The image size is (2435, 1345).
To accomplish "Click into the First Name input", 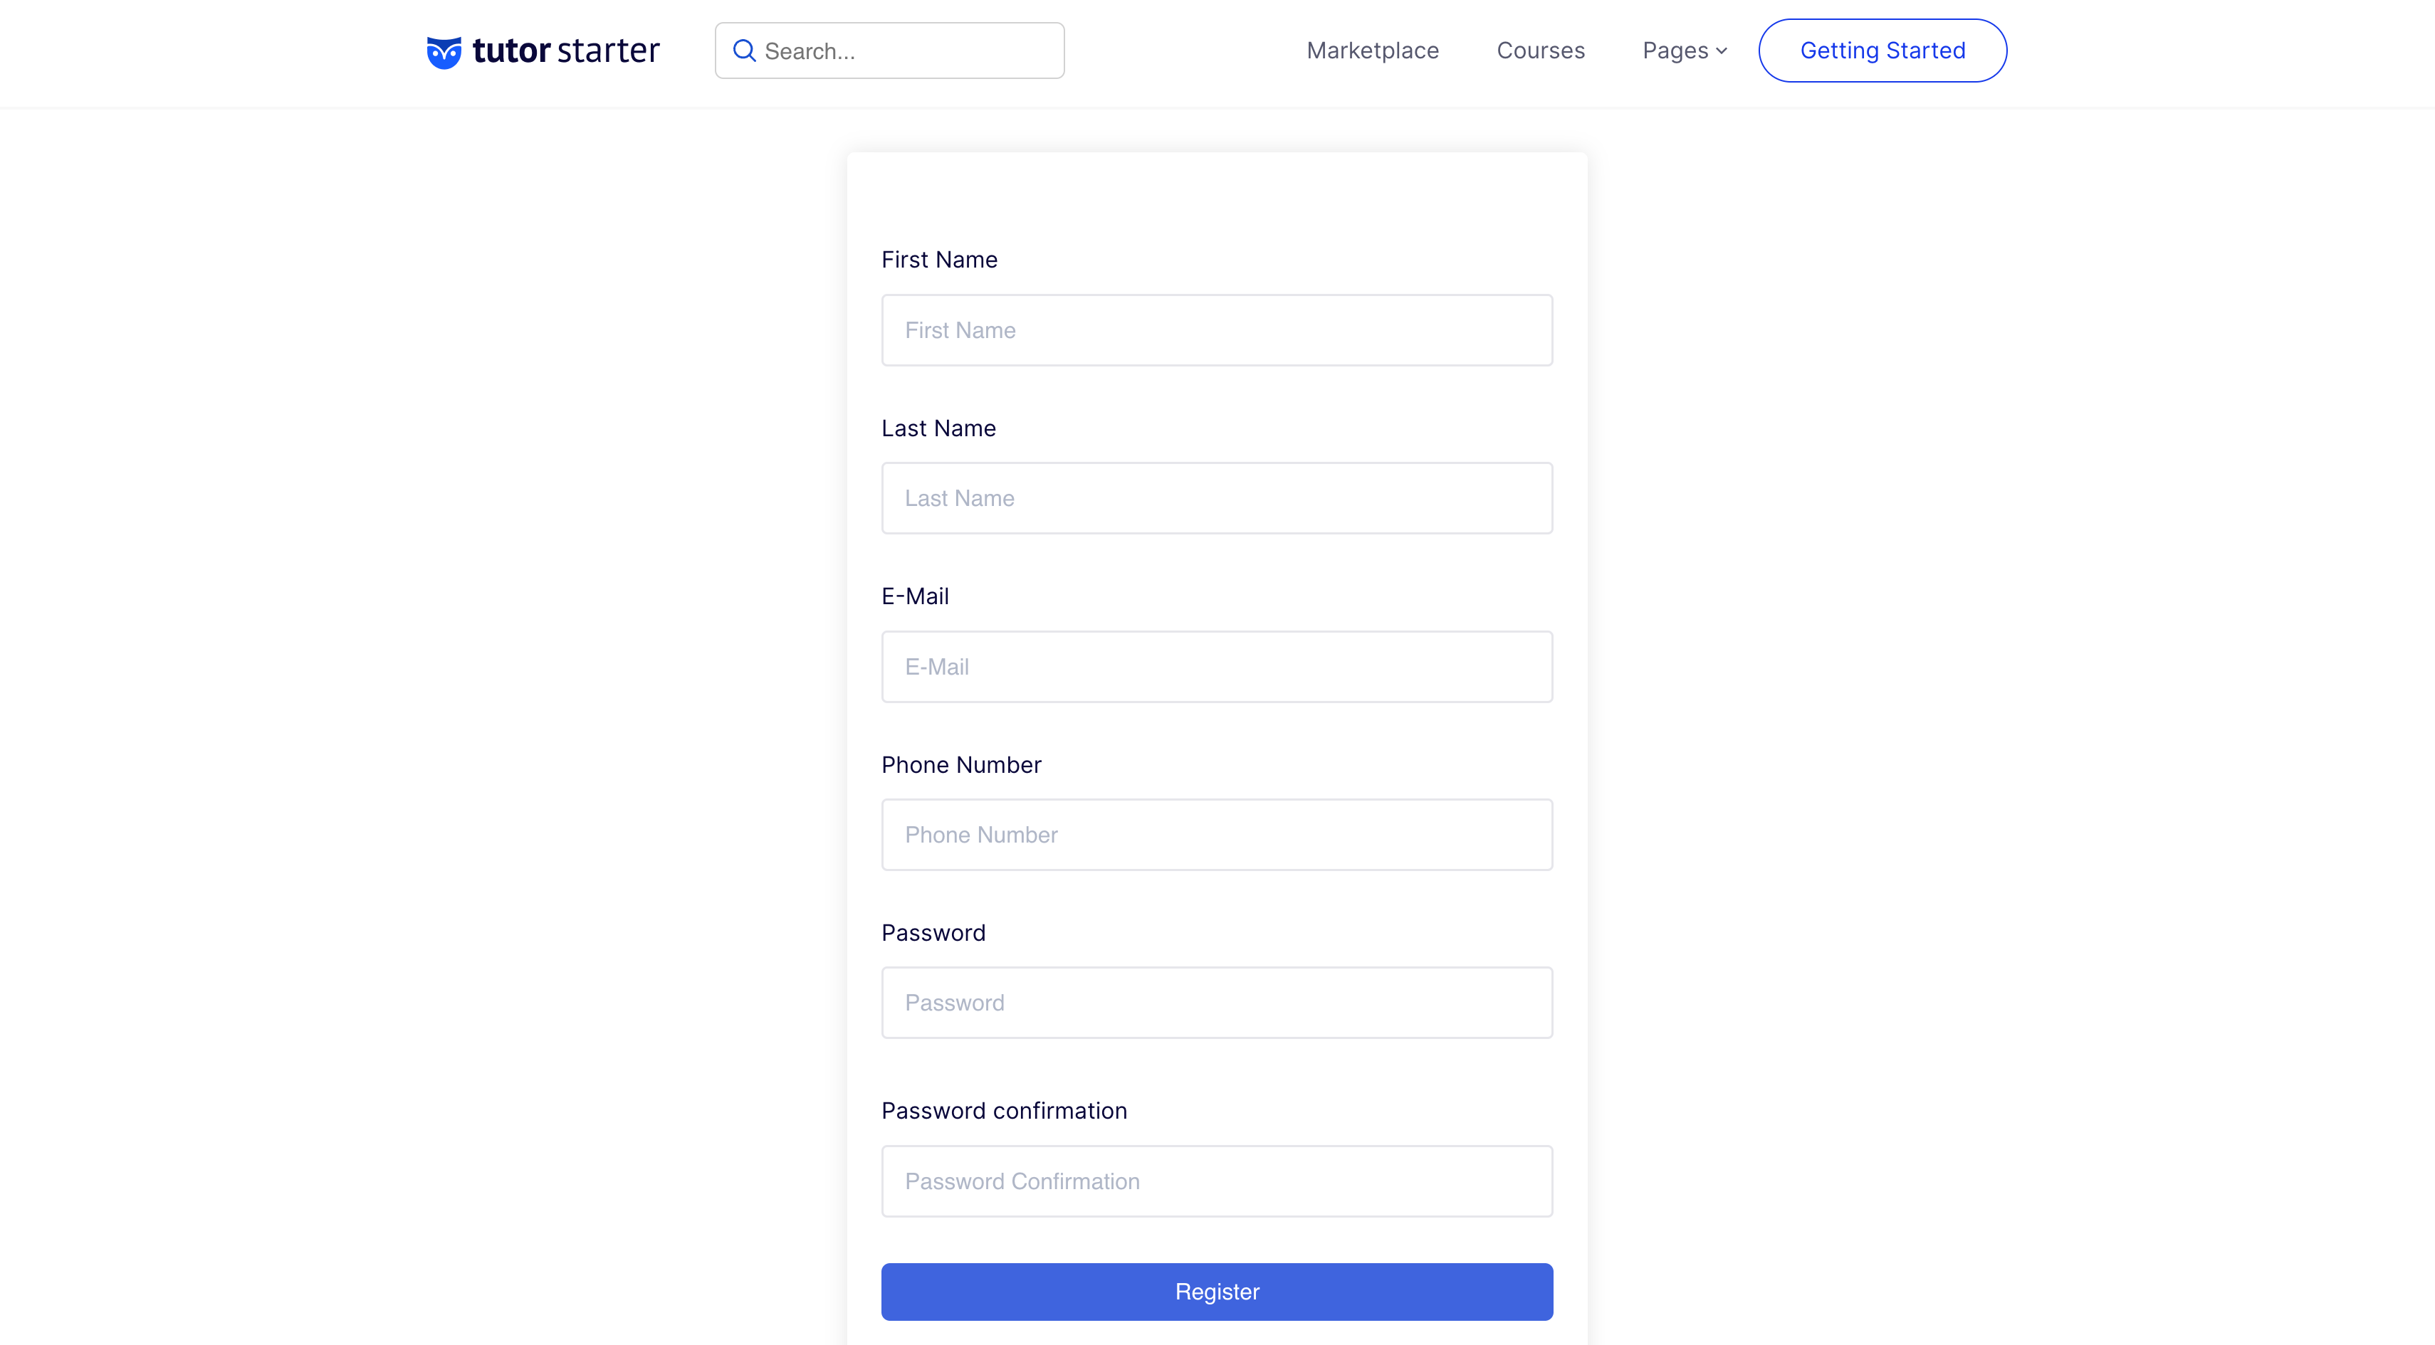I will [x=1217, y=329].
